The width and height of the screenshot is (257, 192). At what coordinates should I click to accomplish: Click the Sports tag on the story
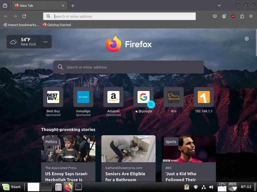171,142
